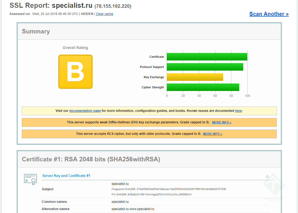Click the Overall Rating label

[75, 48]
